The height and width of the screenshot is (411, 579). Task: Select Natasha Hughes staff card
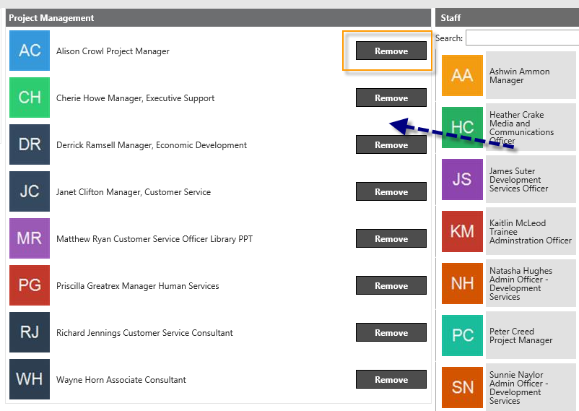509,283
